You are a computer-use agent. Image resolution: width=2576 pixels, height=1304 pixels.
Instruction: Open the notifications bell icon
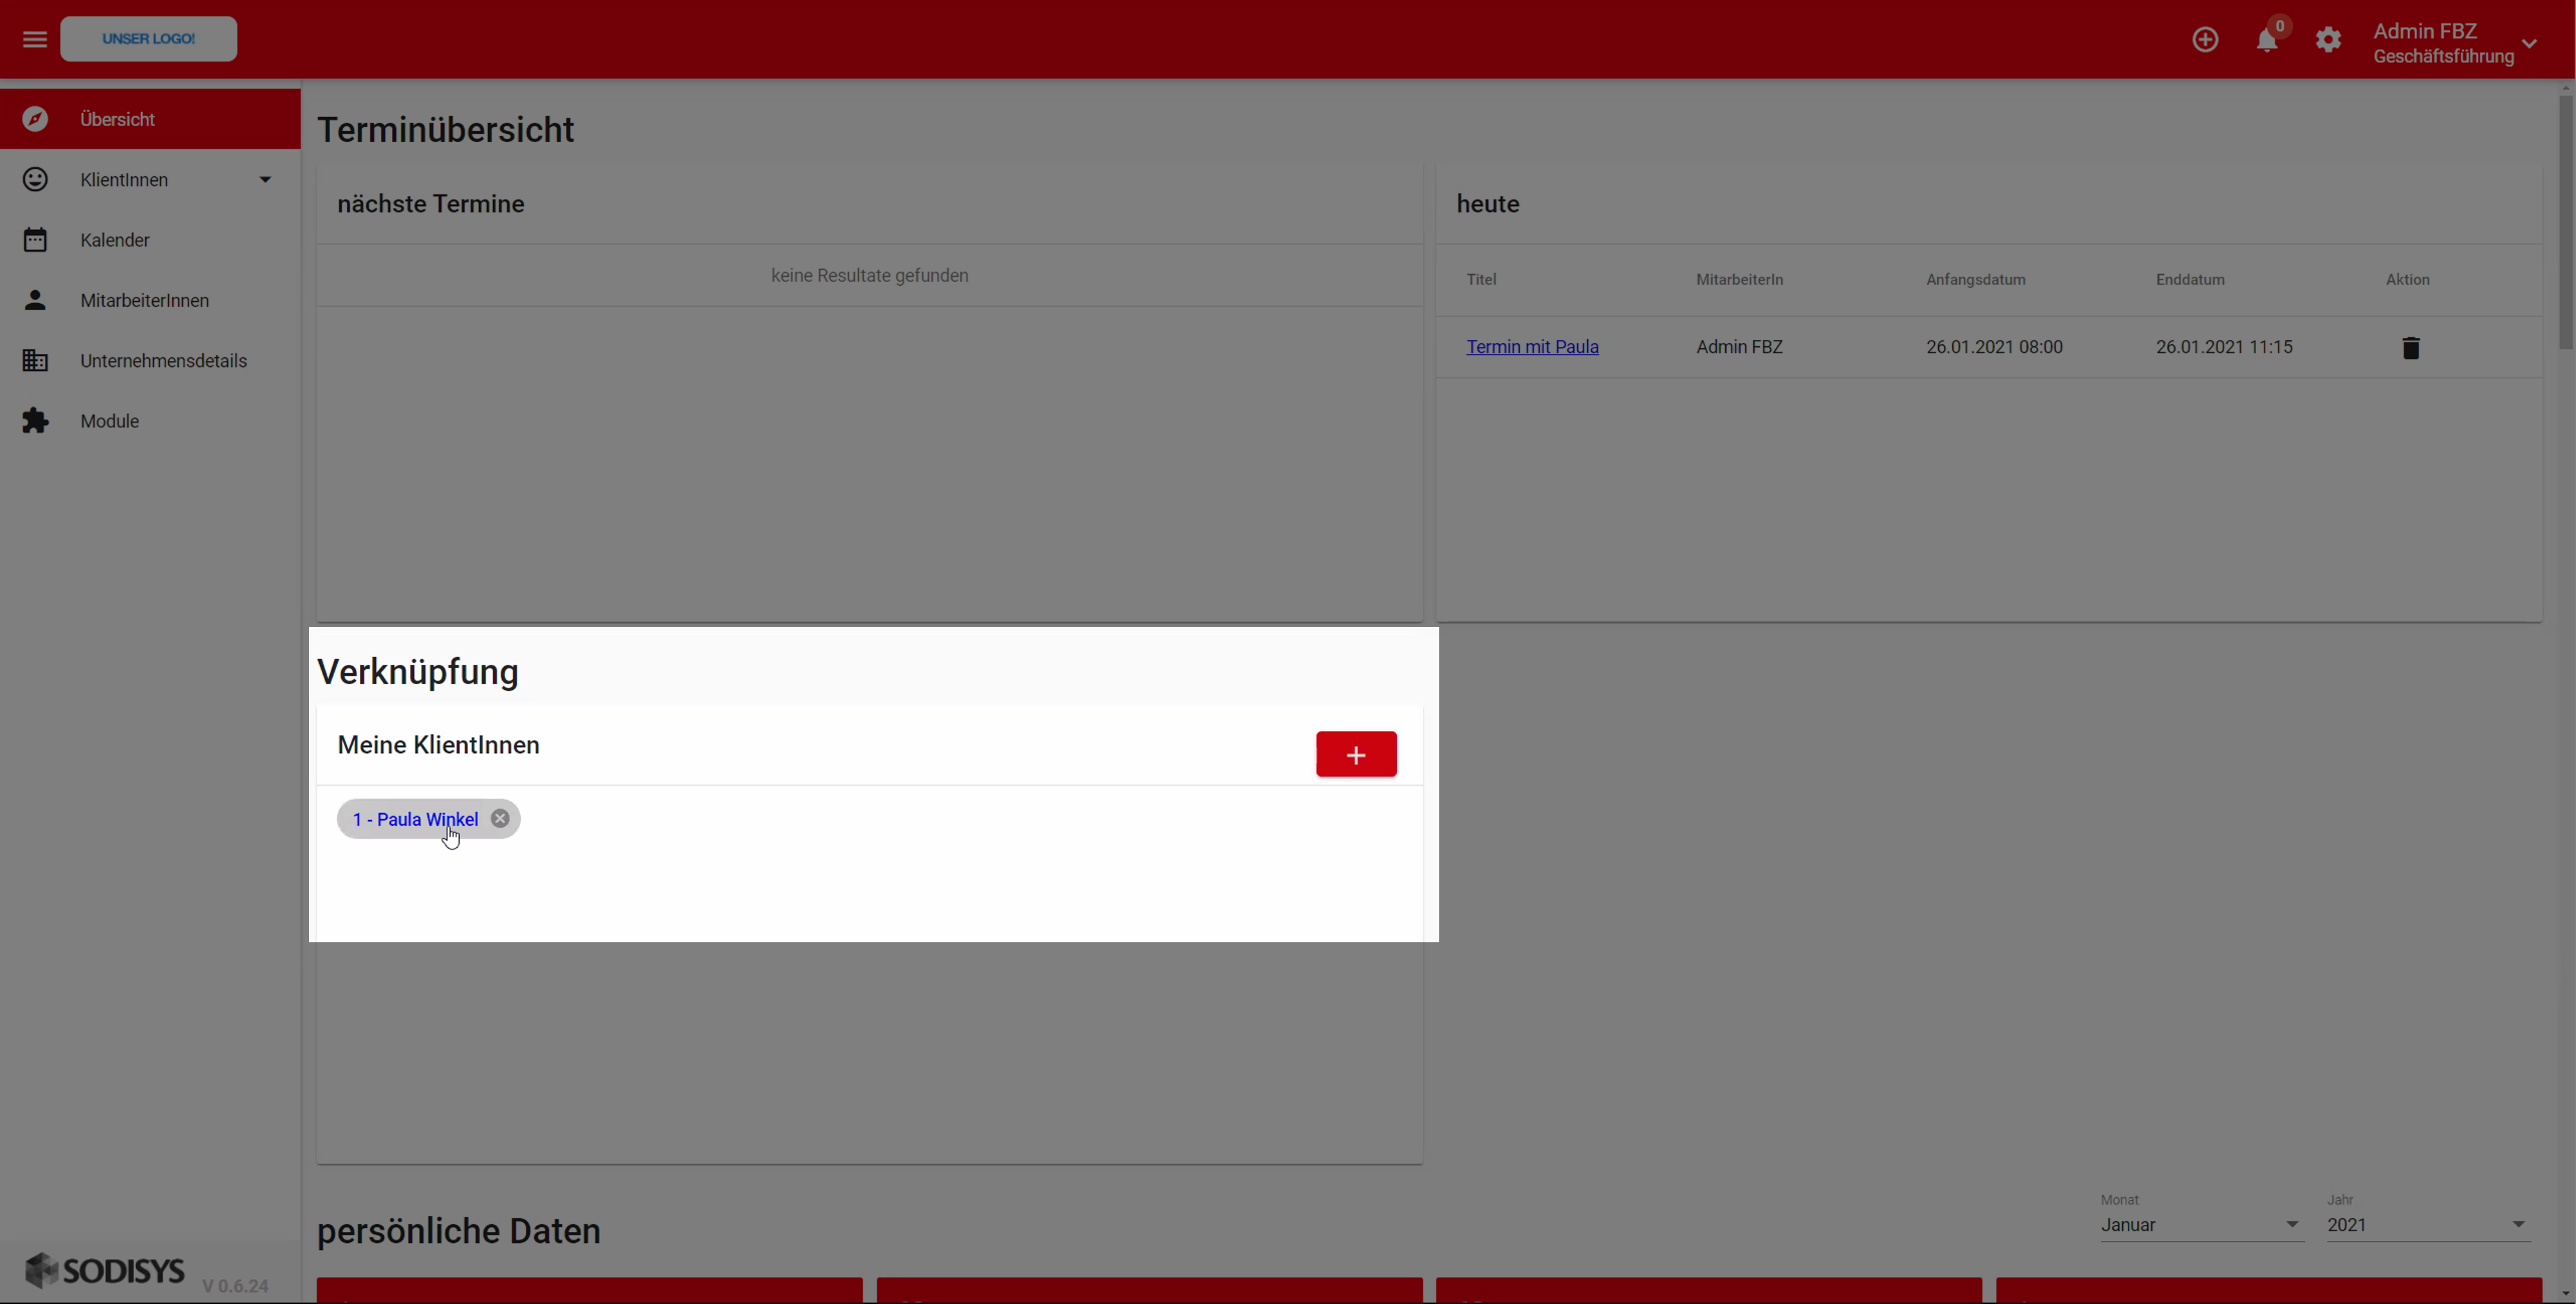2267,40
